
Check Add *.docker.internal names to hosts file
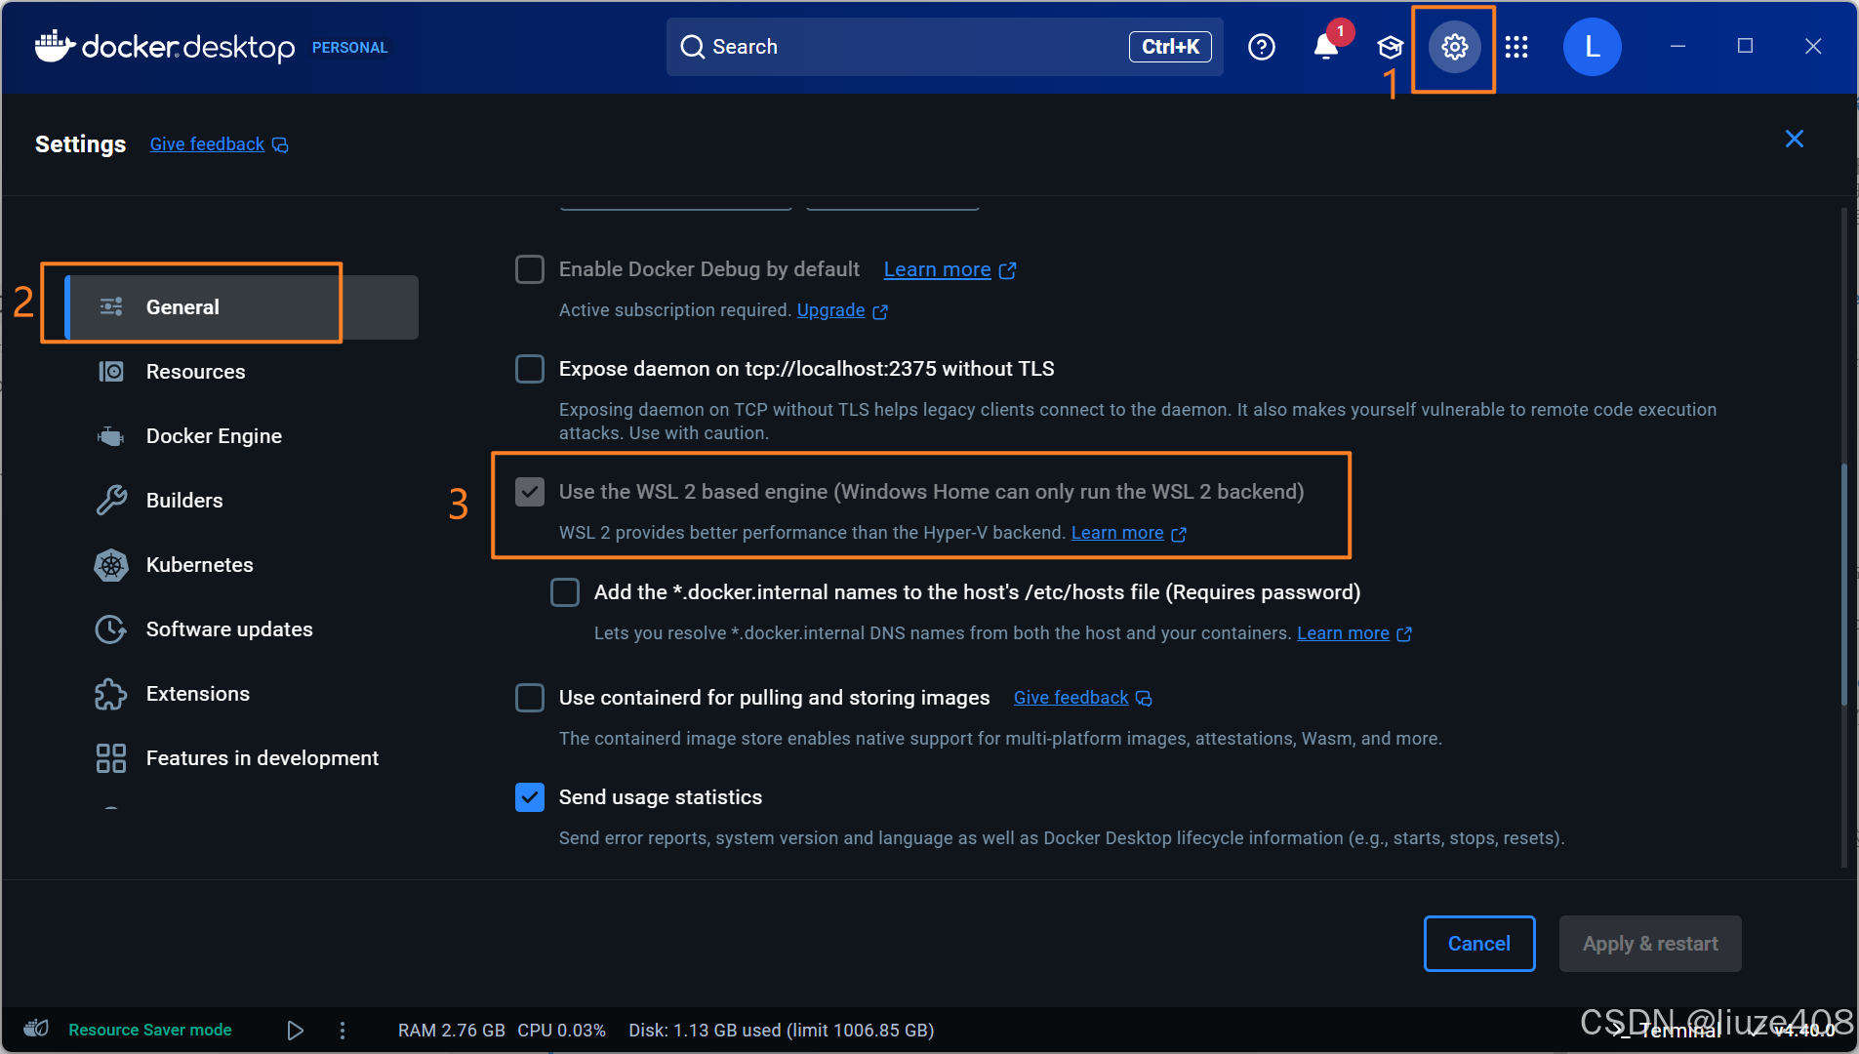click(565, 592)
